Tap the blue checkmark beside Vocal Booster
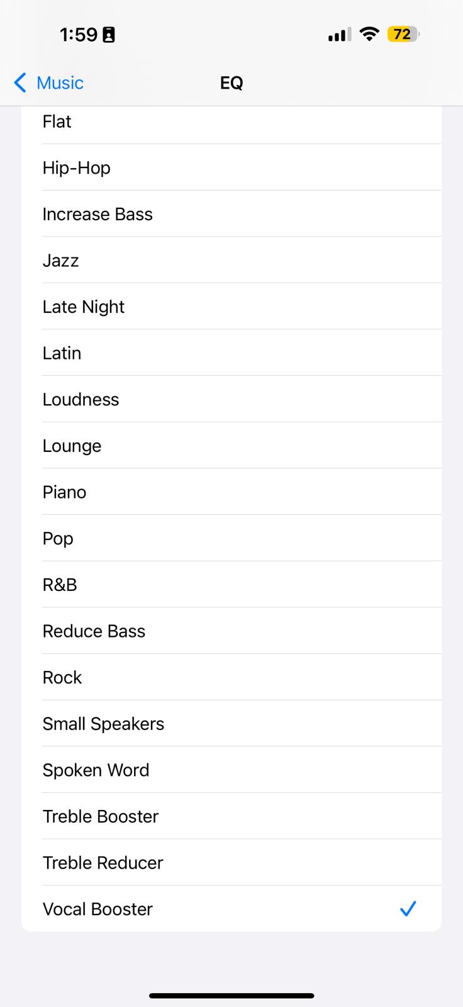 point(408,908)
